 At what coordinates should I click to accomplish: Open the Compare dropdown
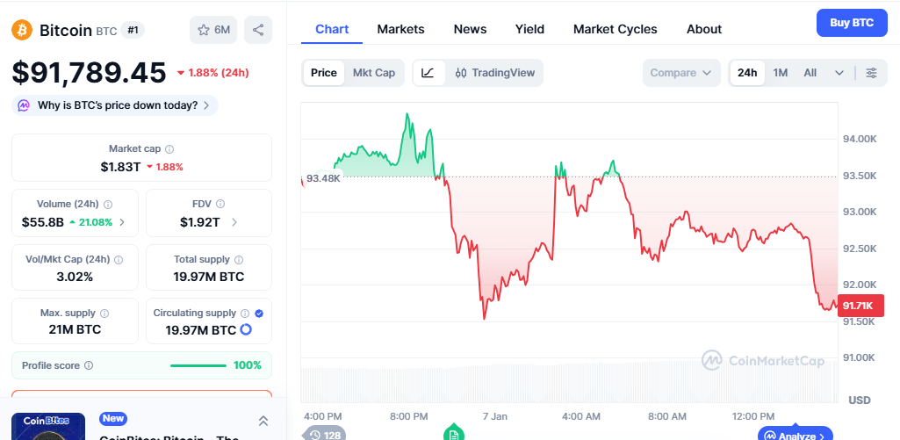[681, 73]
